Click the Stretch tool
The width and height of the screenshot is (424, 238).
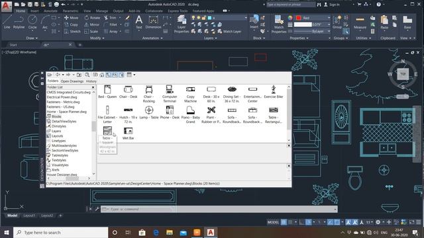pyautogui.click(x=72, y=31)
